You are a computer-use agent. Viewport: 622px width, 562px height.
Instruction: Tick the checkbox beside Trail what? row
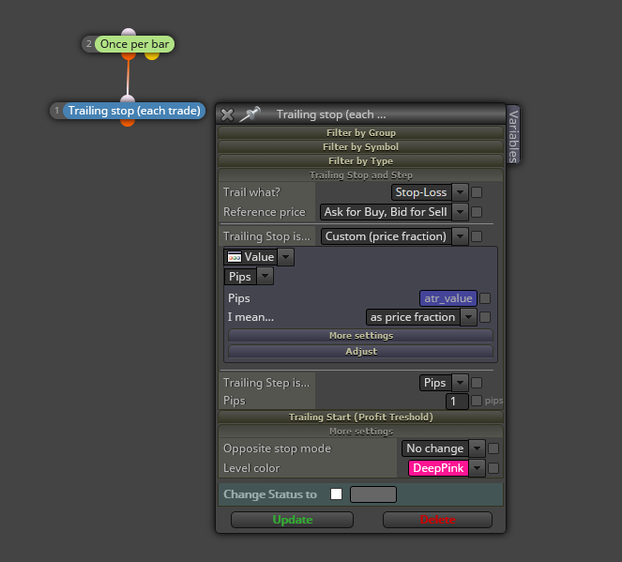pos(477,192)
